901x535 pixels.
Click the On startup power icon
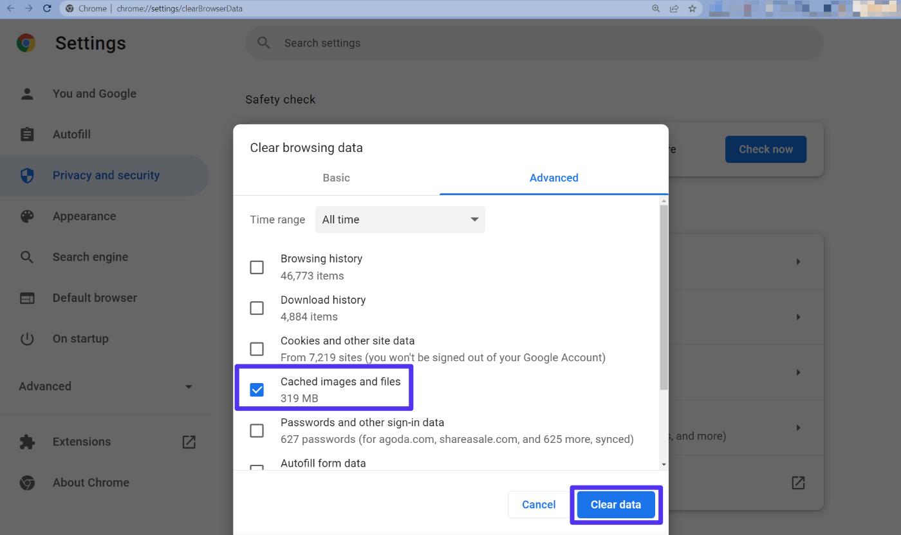pyautogui.click(x=26, y=339)
